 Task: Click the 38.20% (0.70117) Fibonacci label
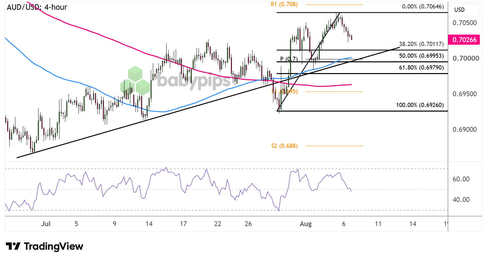click(421, 44)
